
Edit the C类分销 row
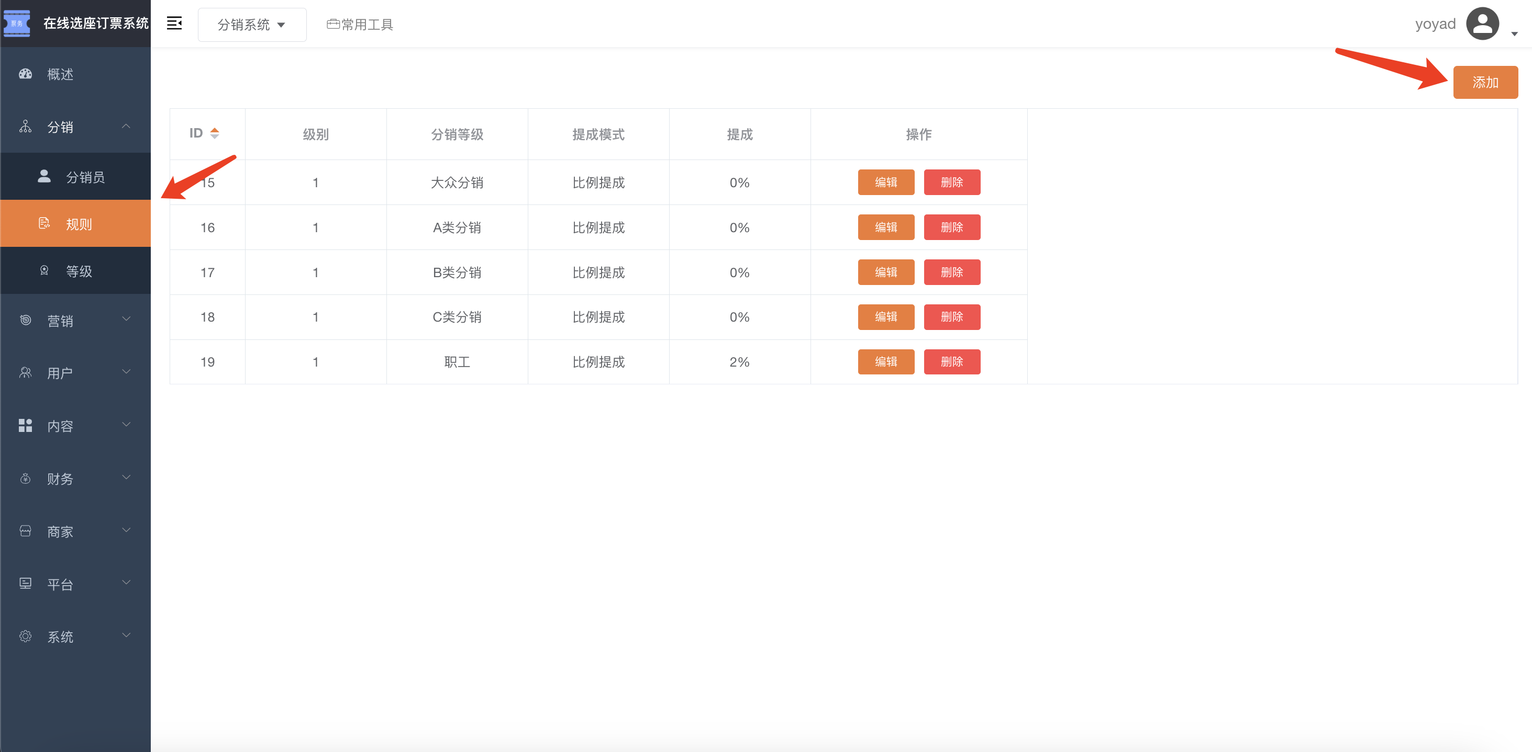[x=885, y=317]
